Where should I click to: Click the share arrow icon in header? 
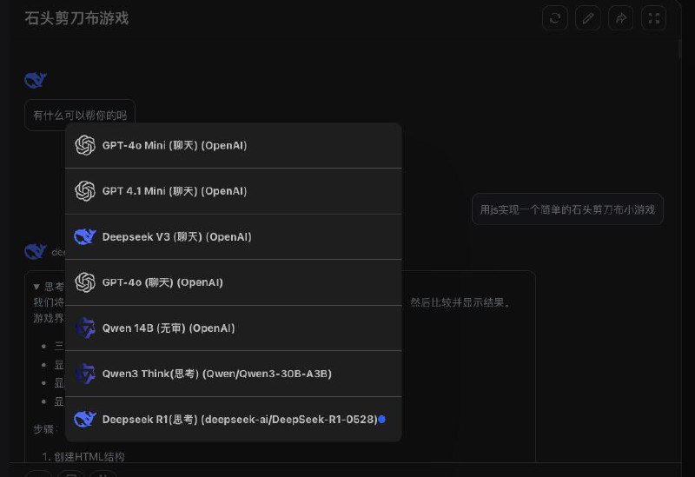(620, 18)
